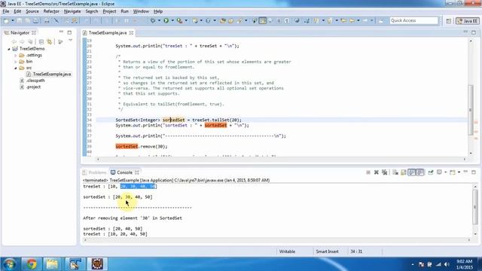Open the Search menu
The height and width of the screenshot is (271, 482).
92,11
